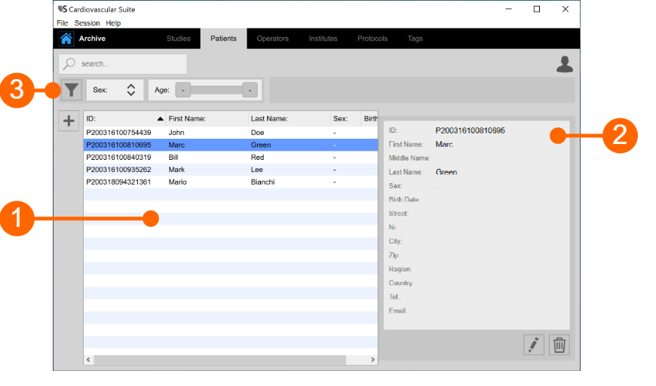
Task: Click the minimum Age slider handle
Action: (x=182, y=90)
